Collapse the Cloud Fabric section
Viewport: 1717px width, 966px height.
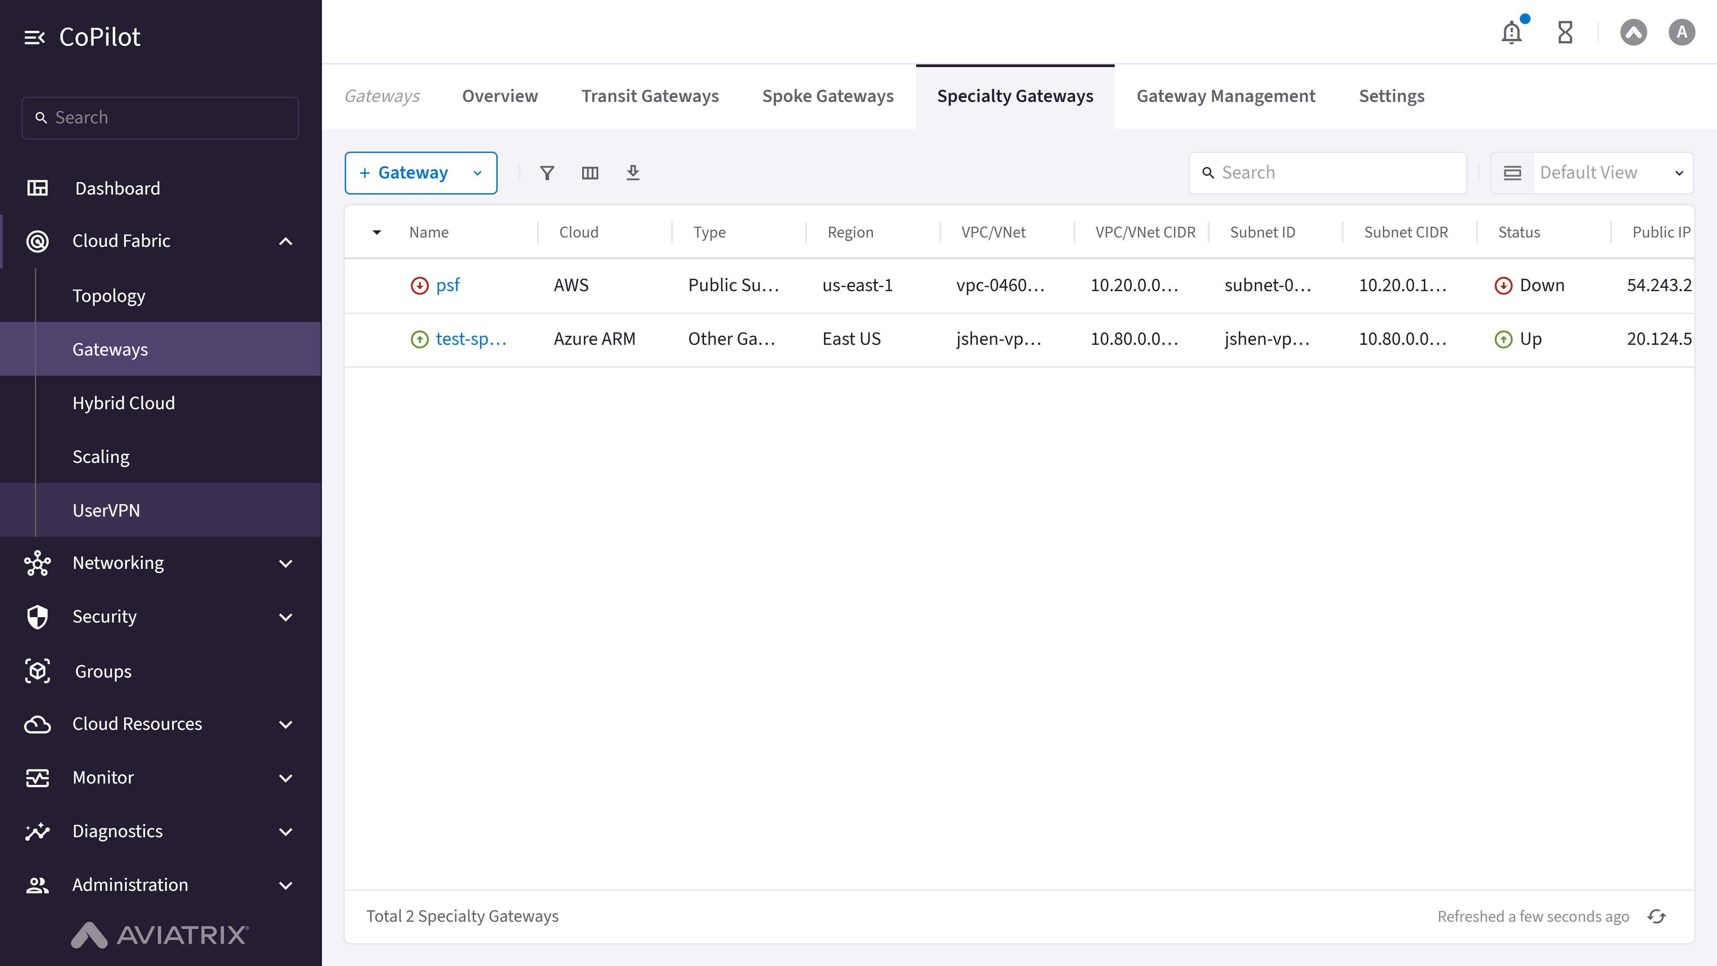click(286, 241)
